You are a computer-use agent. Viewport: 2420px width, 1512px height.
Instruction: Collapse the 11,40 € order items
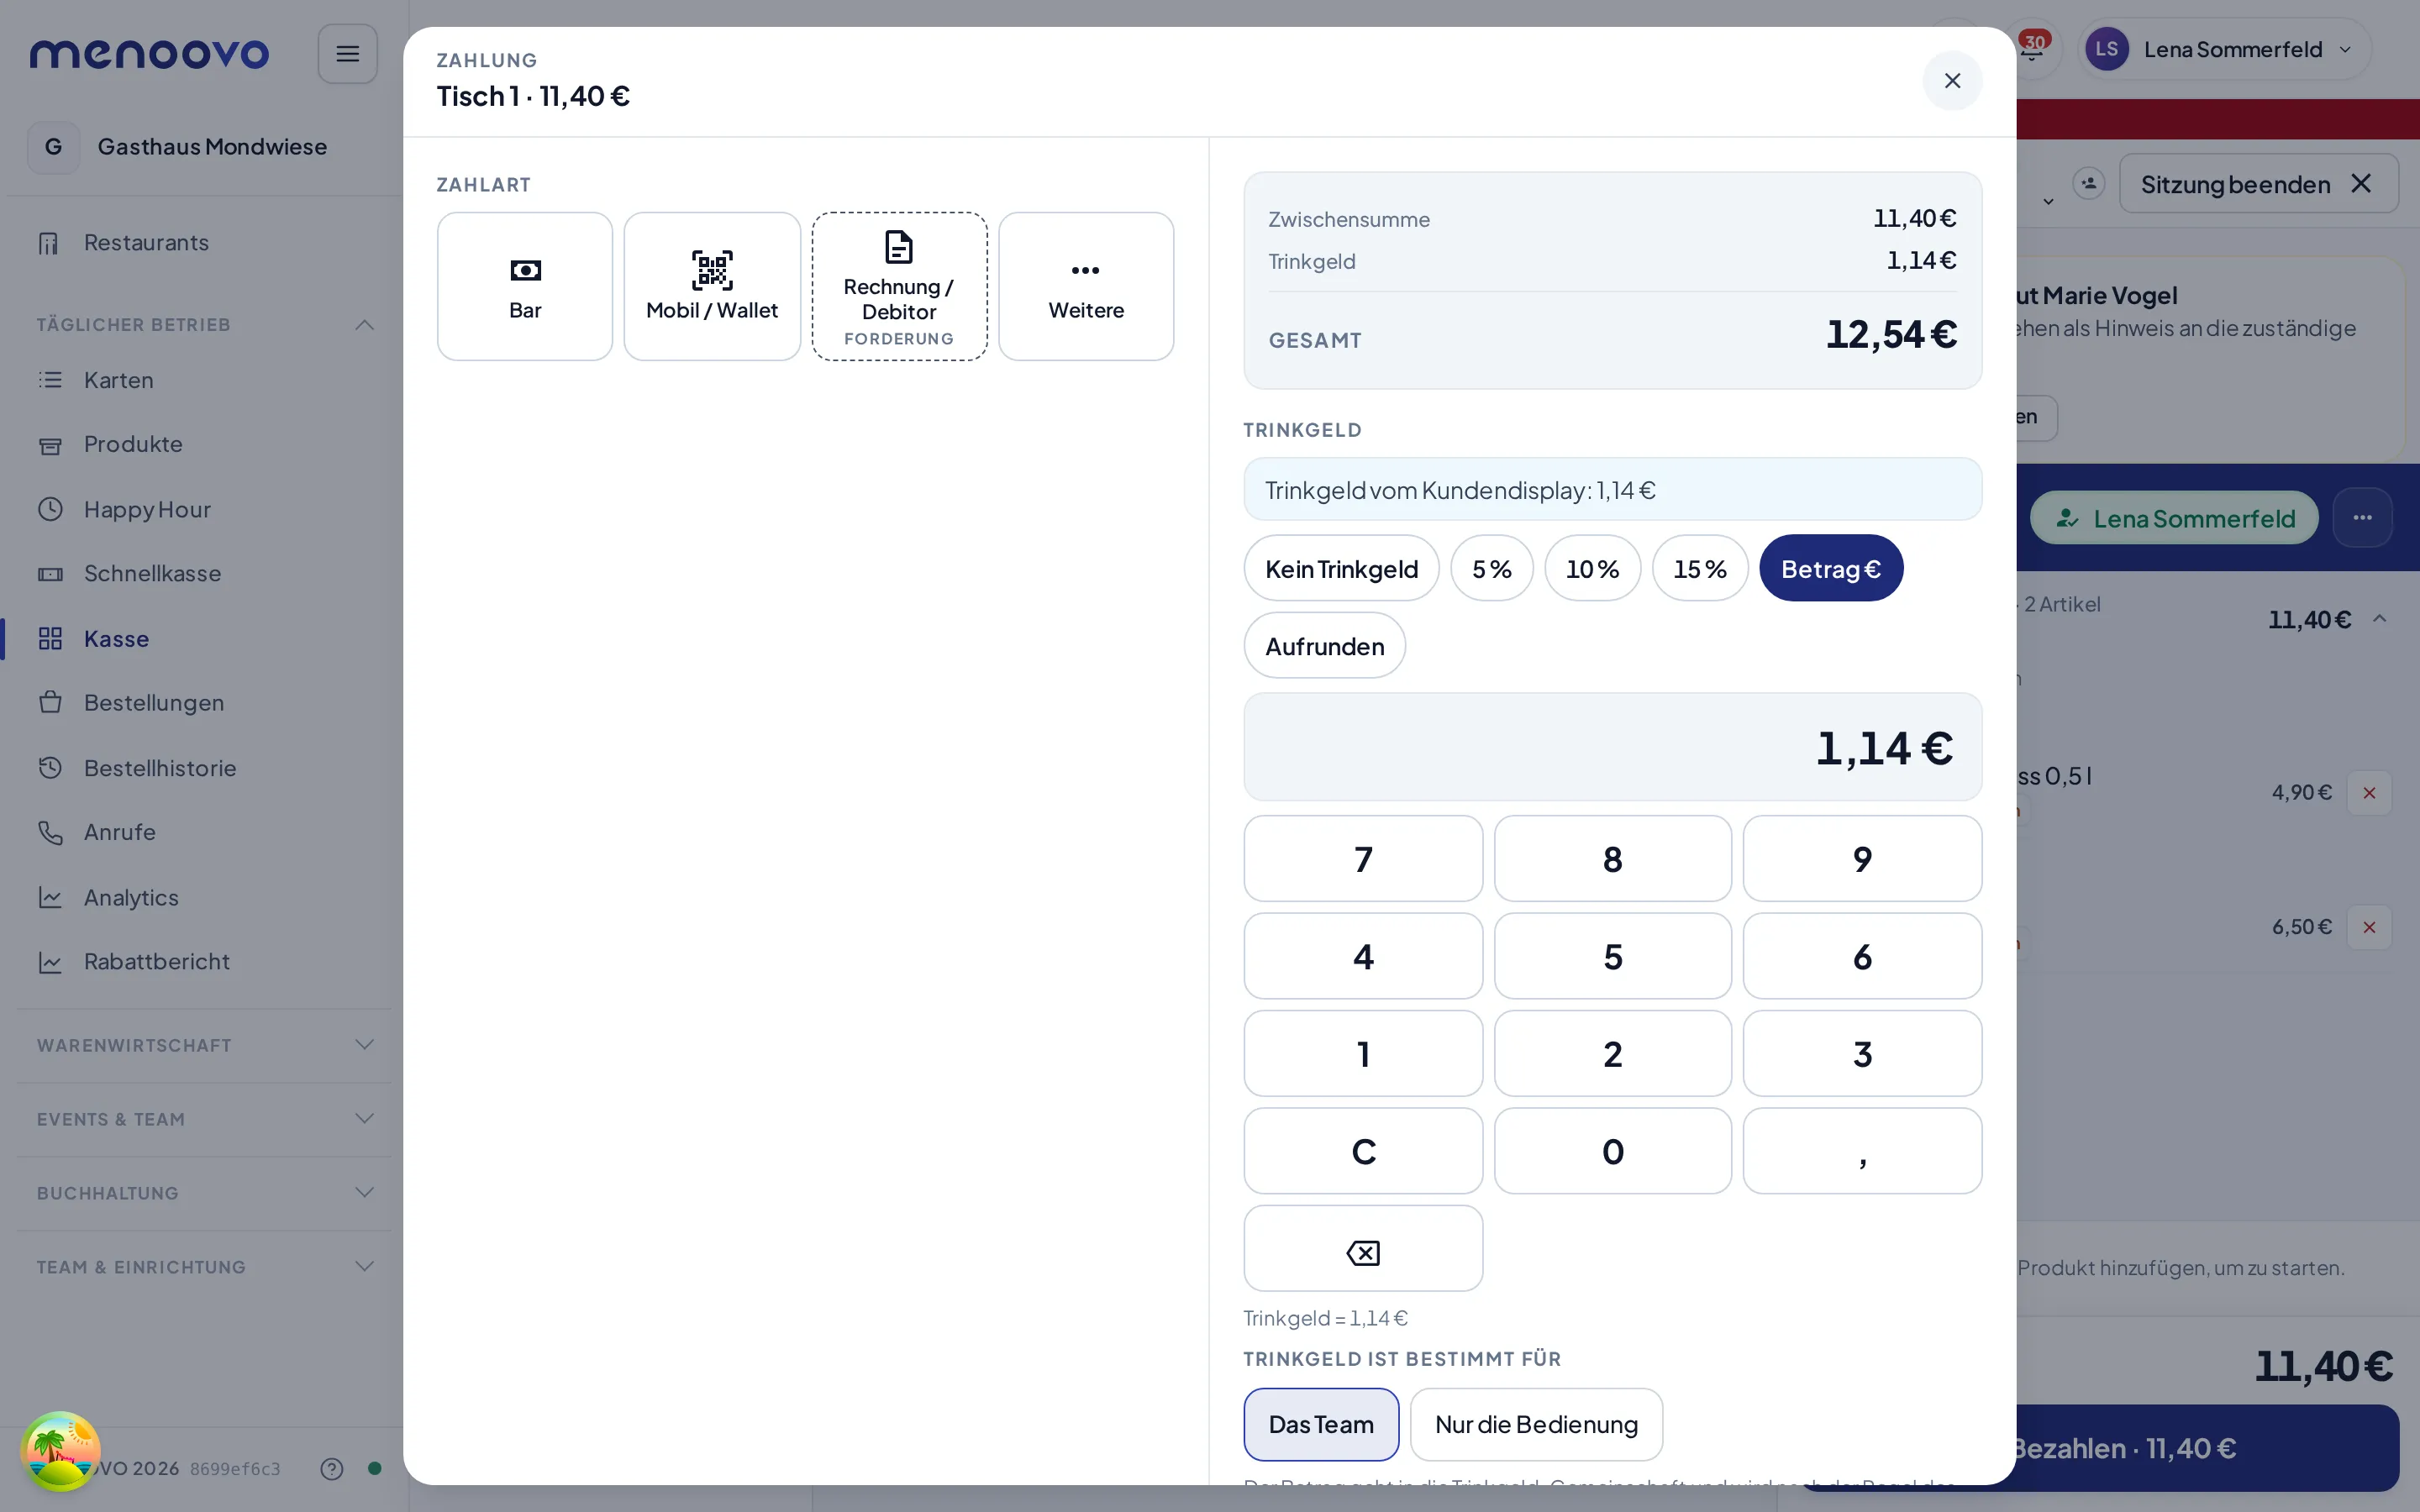[2380, 619]
